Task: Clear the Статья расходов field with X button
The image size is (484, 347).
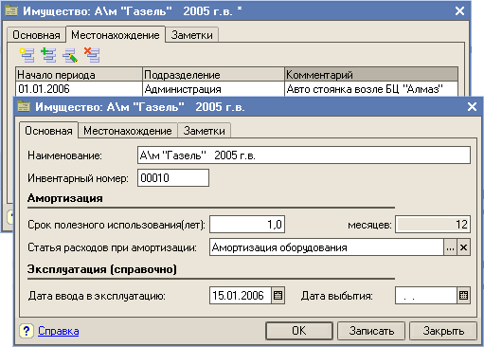Action: (463, 247)
